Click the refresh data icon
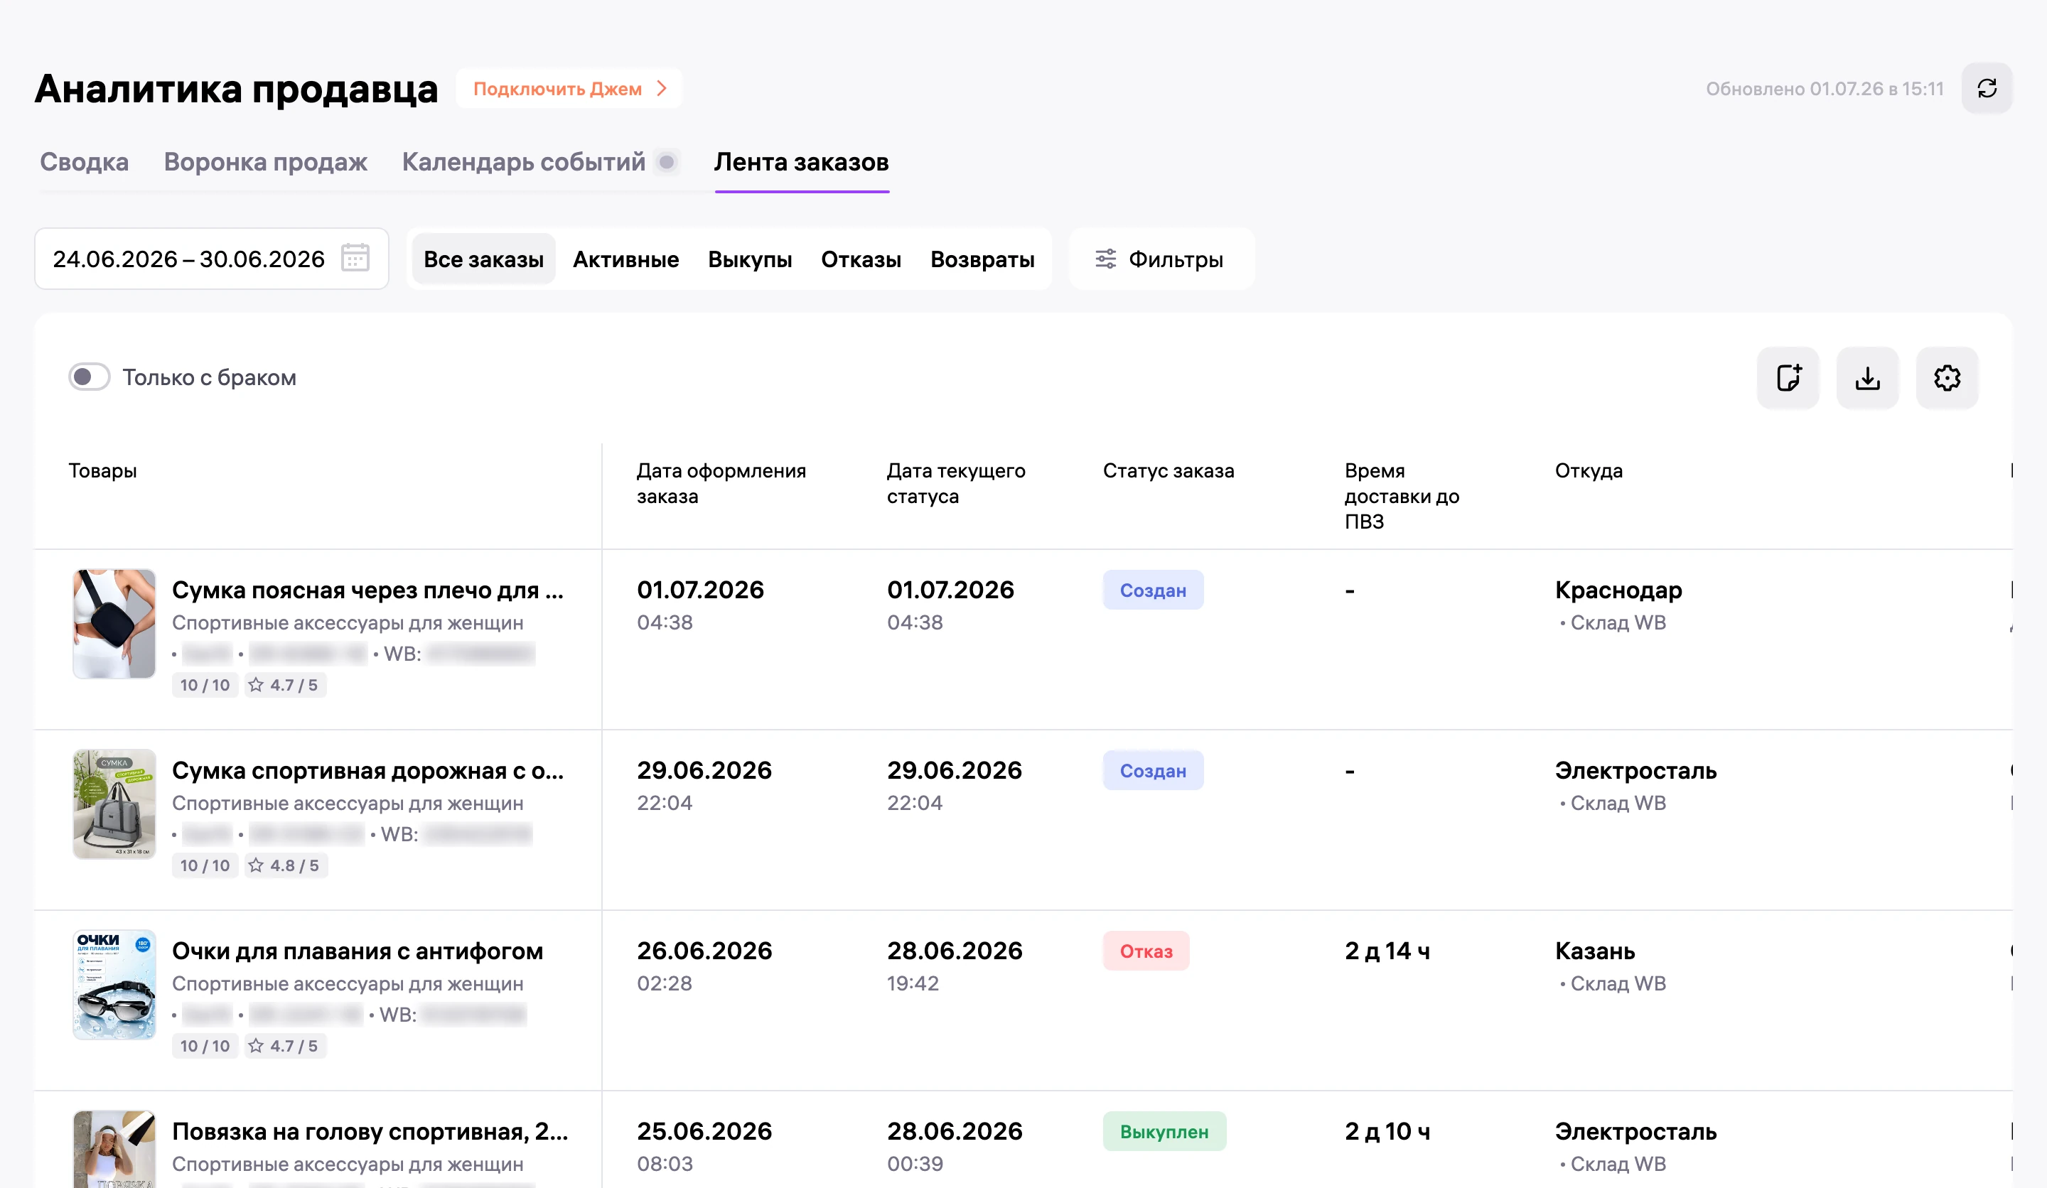 tap(1986, 89)
